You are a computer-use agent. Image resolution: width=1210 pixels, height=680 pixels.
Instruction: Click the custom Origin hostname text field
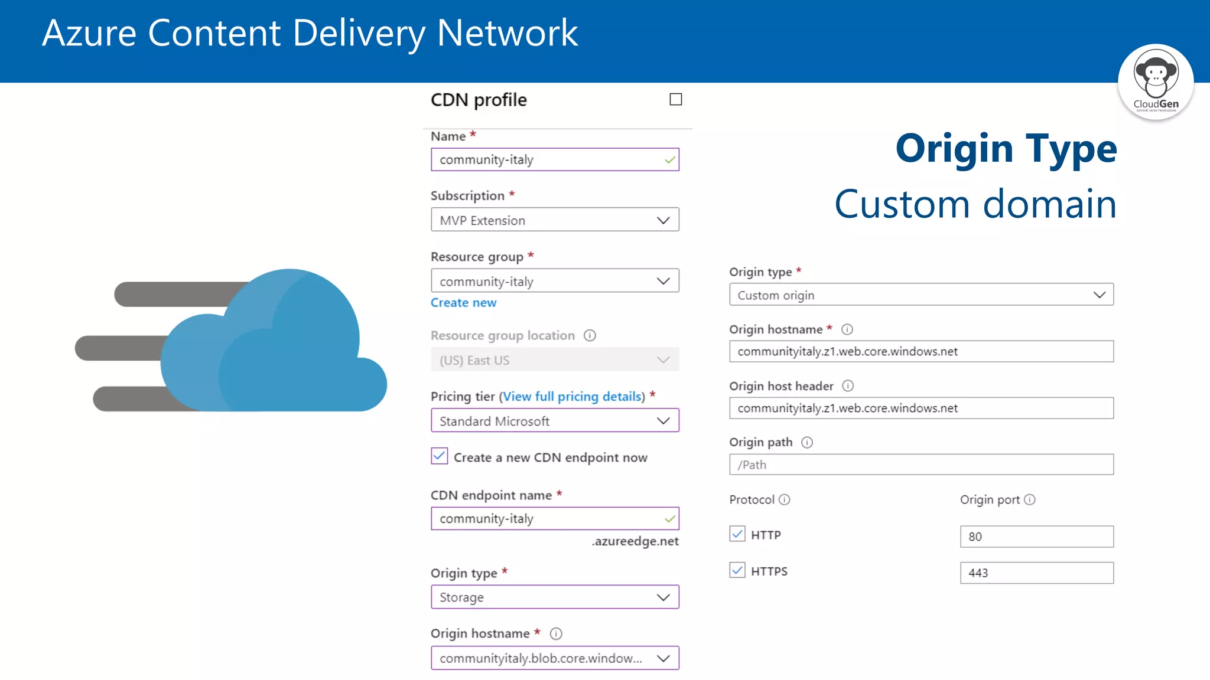(921, 351)
